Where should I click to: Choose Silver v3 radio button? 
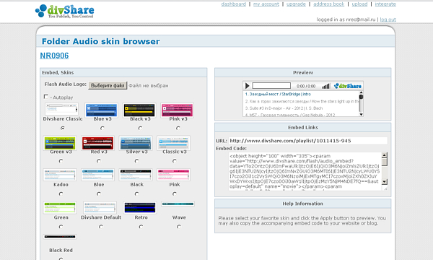136,161
